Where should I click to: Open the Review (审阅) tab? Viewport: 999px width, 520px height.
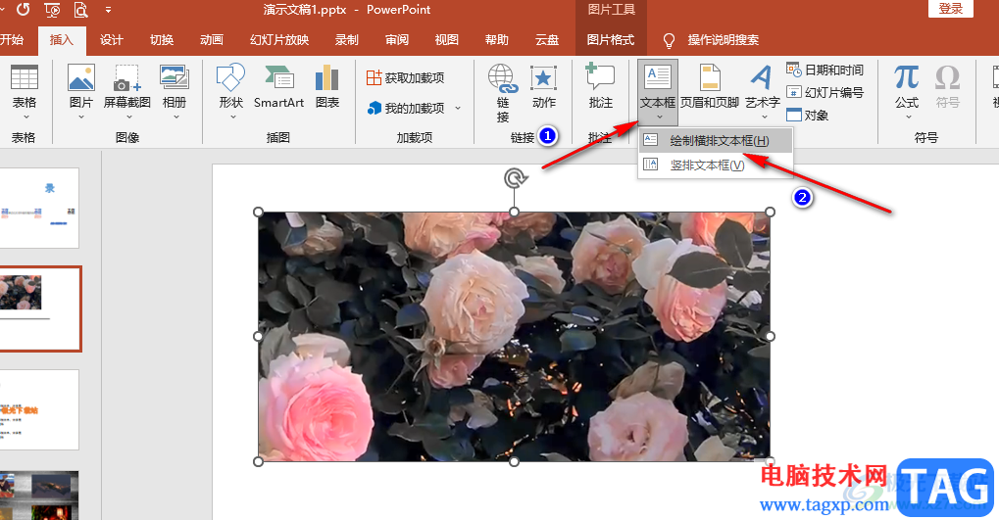[x=397, y=40]
